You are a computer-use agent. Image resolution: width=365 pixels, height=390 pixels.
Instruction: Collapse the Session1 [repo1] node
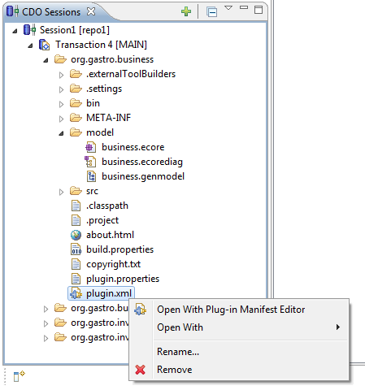point(15,31)
